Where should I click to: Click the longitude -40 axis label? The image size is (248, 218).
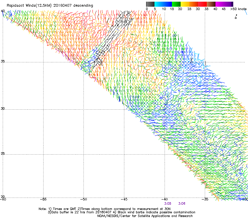pyautogui.click(x=165, y=199)
